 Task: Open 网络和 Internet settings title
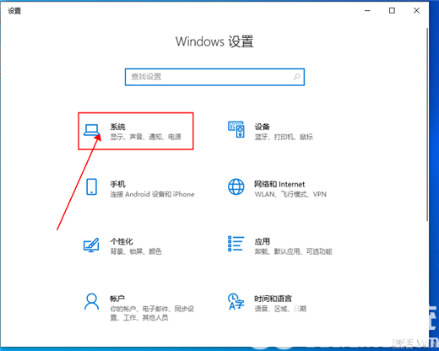[x=279, y=184]
